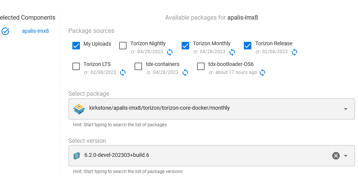
Task: Enable the Torizon Nightly checkbox
Action: click(x=123, y=46)
